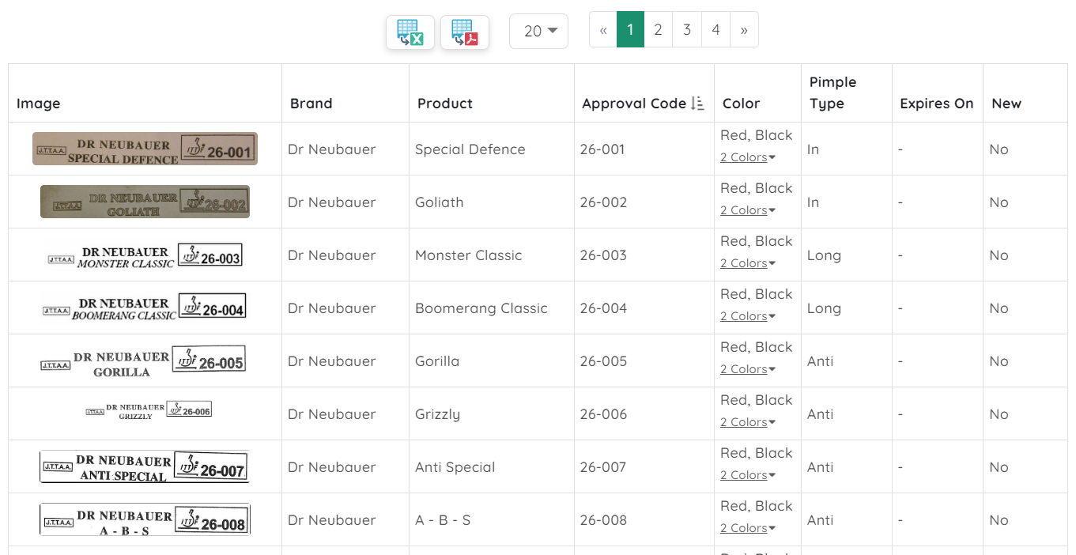The width and height of the screenshot is (1076, 555).
Task: Open the Special Defence 26-001 stamp image
Action: 145,149
